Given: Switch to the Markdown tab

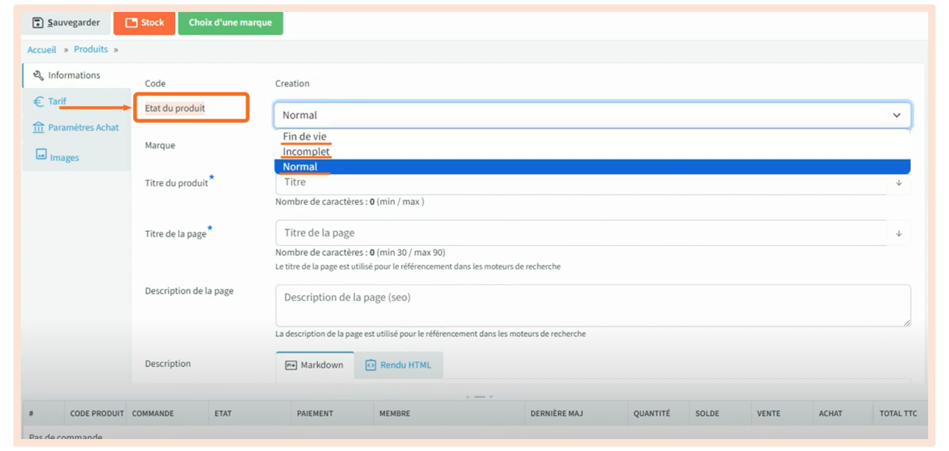Looking at the screenshot, I should coord(314,365).
